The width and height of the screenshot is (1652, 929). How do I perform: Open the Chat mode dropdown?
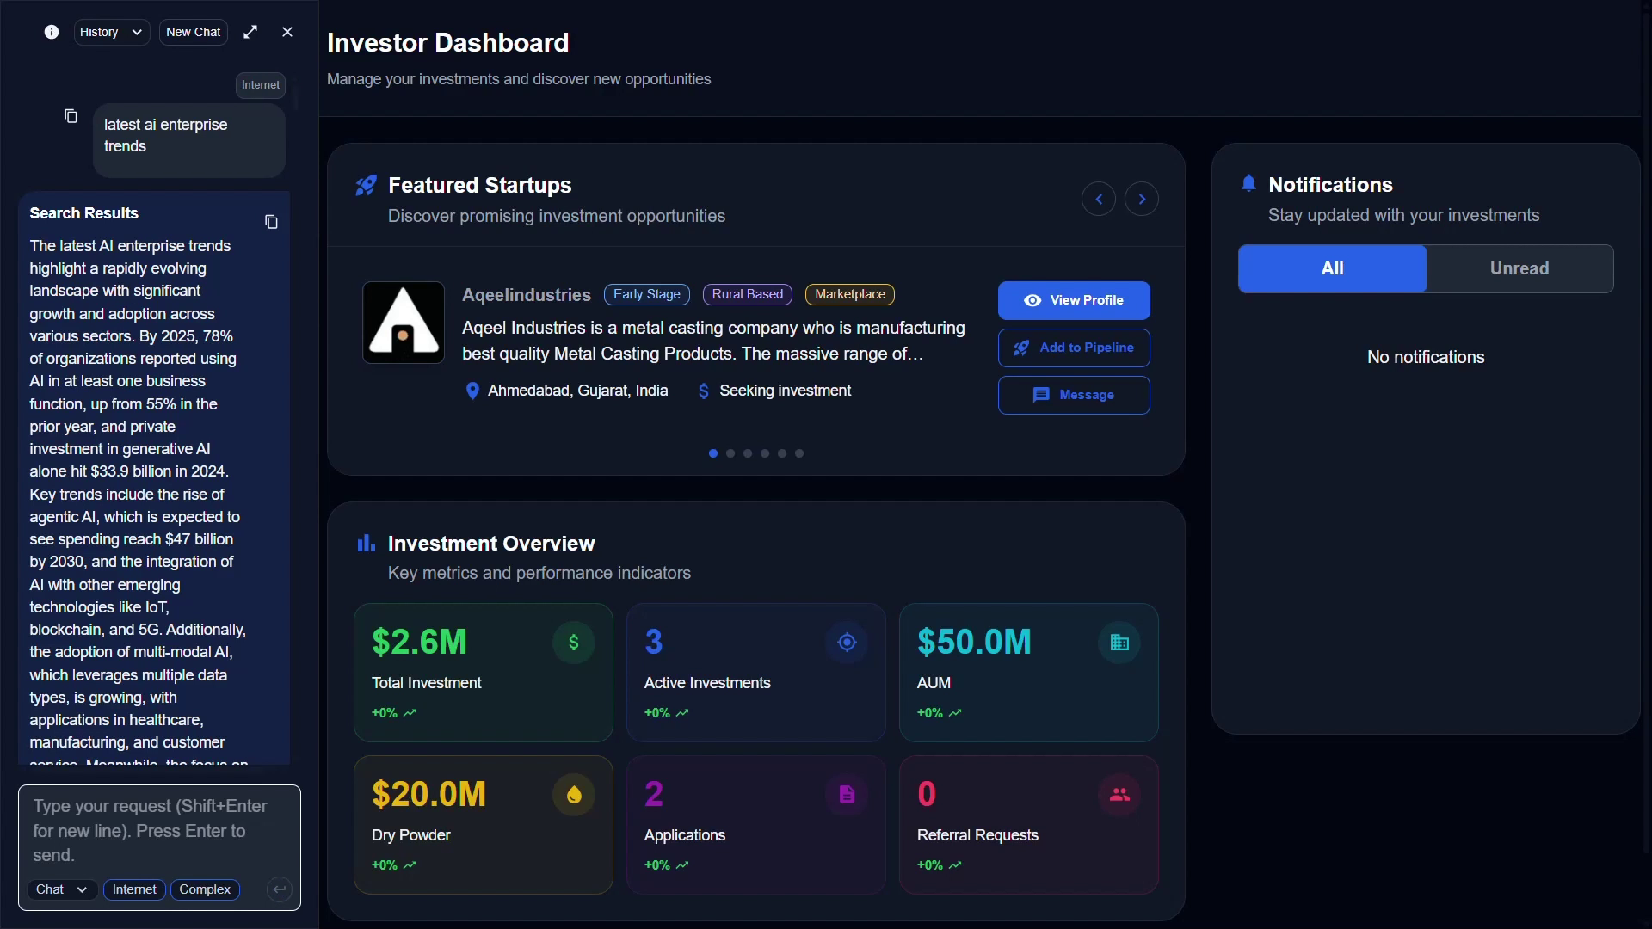point(60,889)
